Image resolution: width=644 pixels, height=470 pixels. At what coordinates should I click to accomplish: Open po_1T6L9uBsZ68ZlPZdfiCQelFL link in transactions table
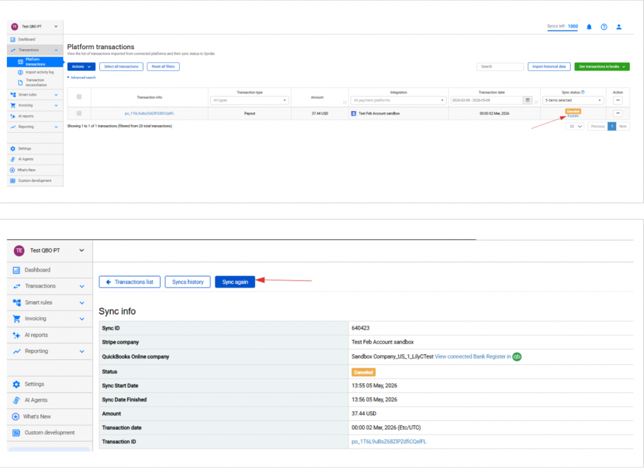150,113
